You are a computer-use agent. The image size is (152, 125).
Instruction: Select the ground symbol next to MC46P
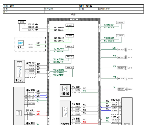126,78
